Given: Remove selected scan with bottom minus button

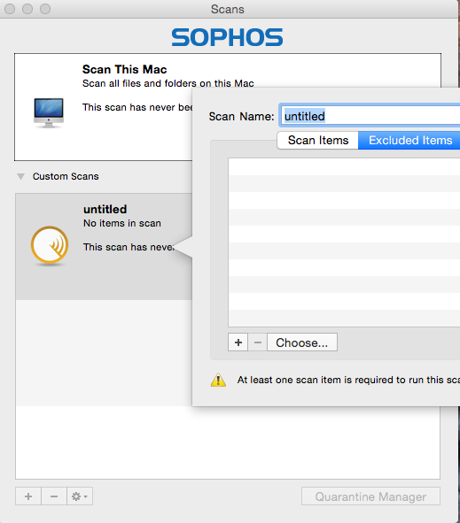Looking at the screenshot, I should point(54,496).
